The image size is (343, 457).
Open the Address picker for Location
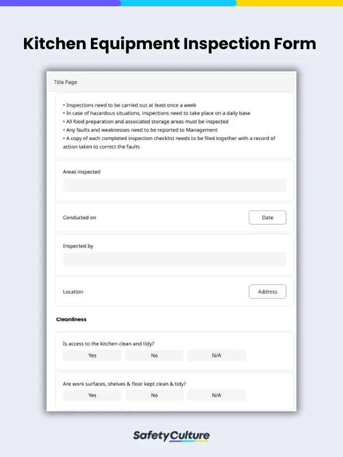267,291
